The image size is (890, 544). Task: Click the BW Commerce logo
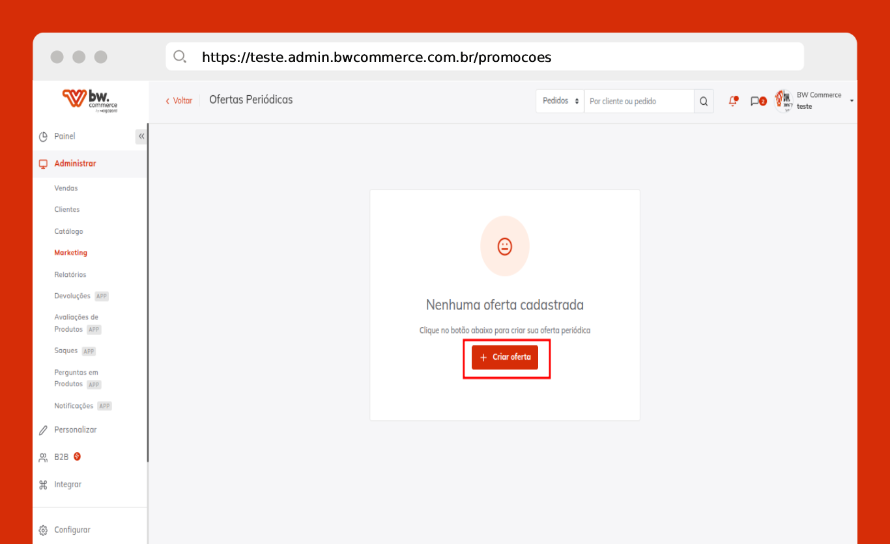coord(90,100)
